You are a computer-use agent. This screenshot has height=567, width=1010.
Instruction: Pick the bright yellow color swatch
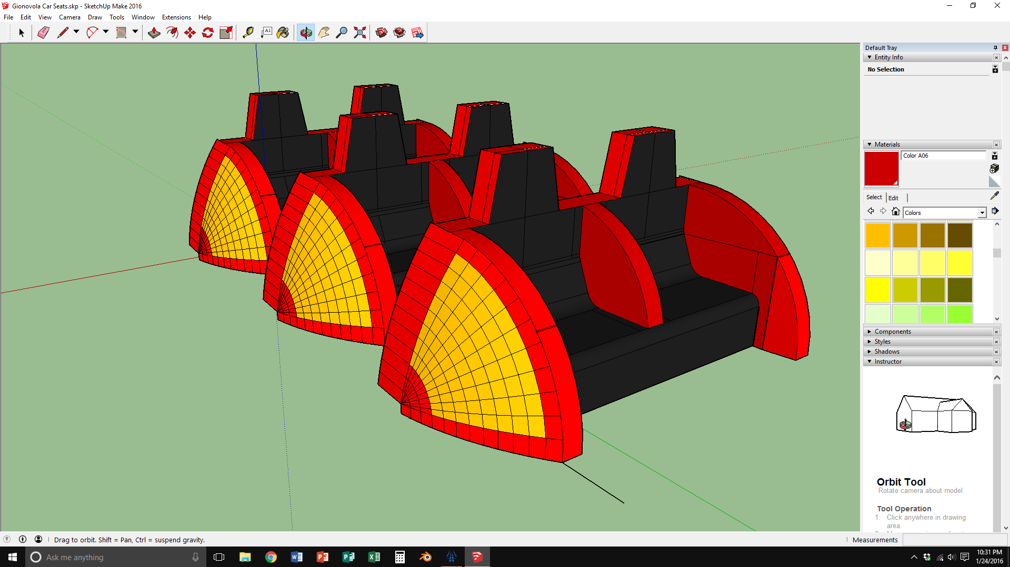click(x=877, y=290)
